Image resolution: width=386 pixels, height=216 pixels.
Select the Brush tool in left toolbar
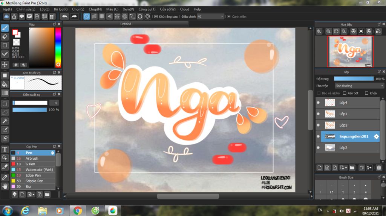[x=5, y=28]
